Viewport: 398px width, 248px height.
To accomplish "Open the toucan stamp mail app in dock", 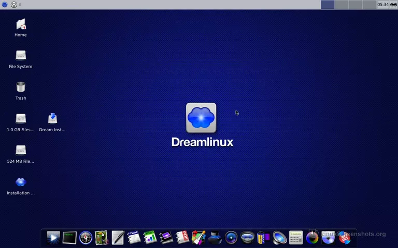I will click(x=101, y=238).
